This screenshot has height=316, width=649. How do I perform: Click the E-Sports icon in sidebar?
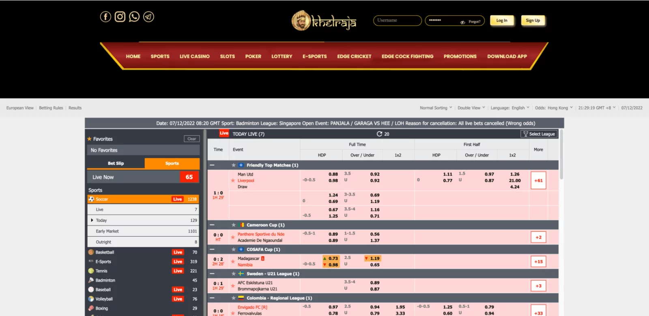(x=91, y=261)
